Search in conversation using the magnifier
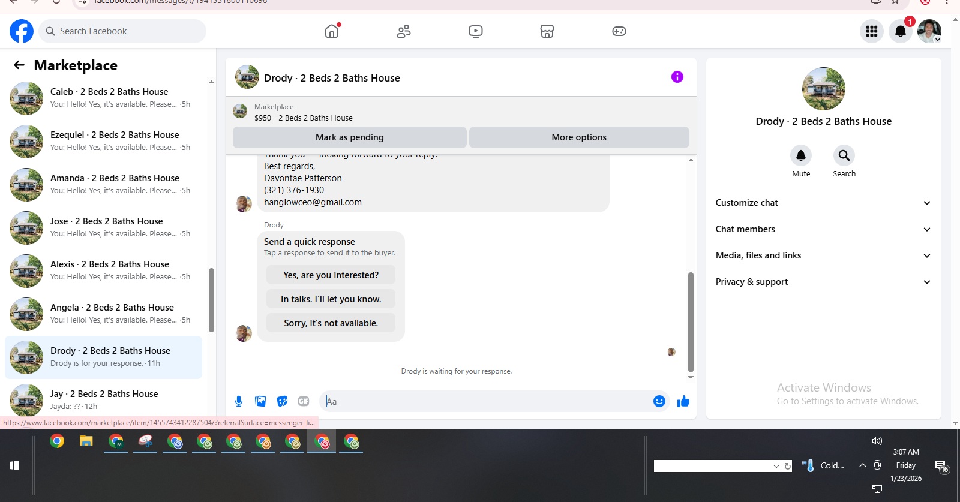 pos(844,155)
